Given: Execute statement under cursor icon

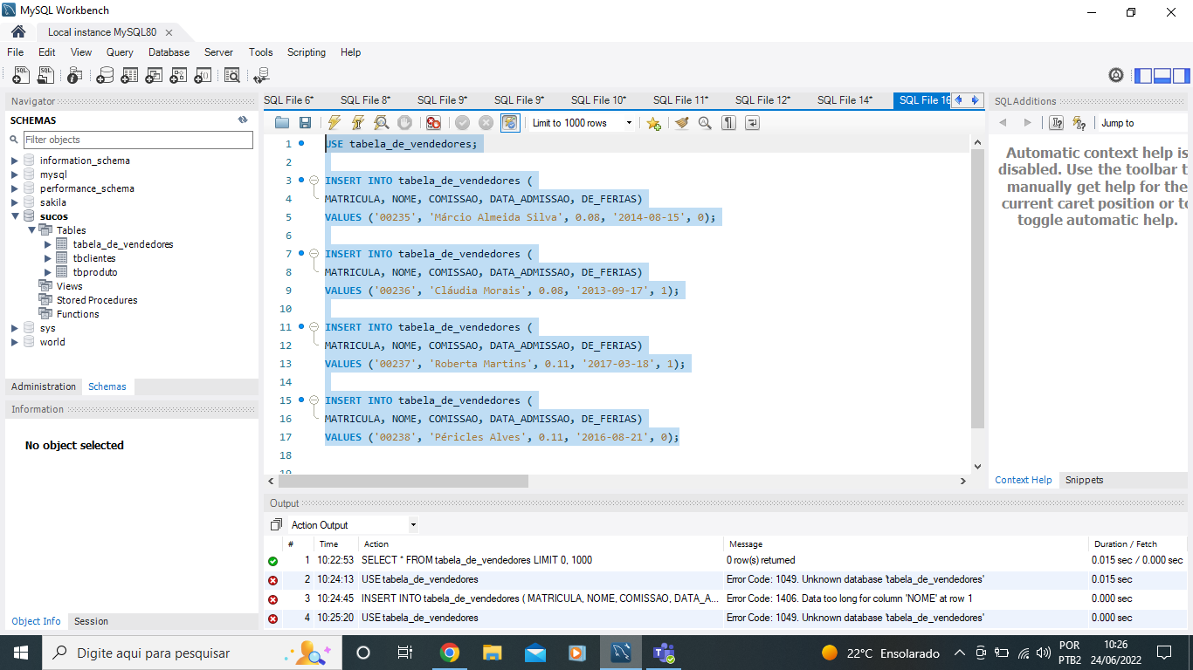Looking at the screenshot, I should pos(357,123).
